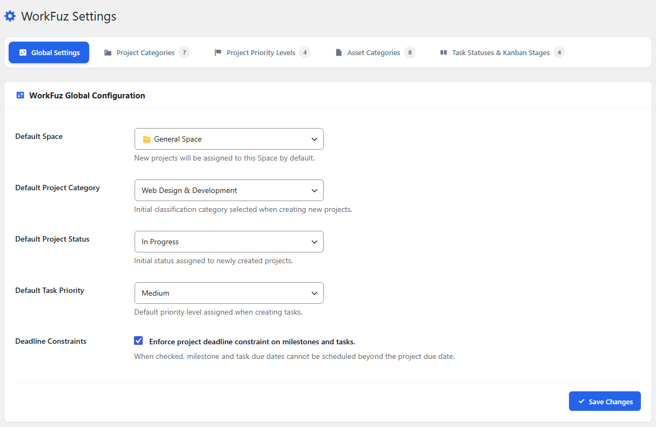The image size is (656, 427).
Task: Click the Asset Categories count badge 8
Action: [410, 52]
